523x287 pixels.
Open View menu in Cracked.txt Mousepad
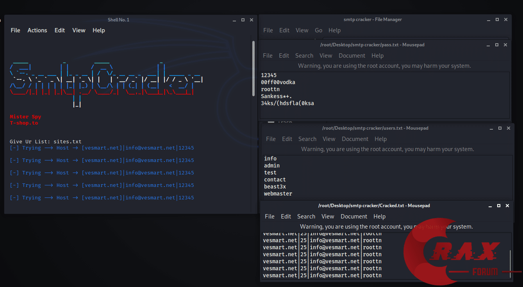328,217
